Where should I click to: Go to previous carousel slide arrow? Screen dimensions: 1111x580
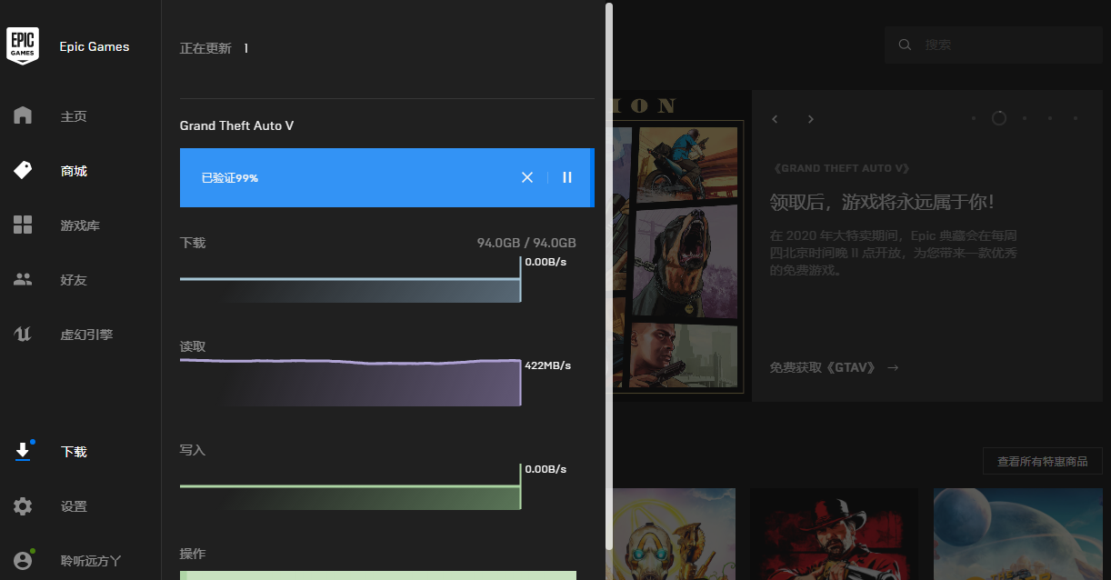tap(776, 119)
